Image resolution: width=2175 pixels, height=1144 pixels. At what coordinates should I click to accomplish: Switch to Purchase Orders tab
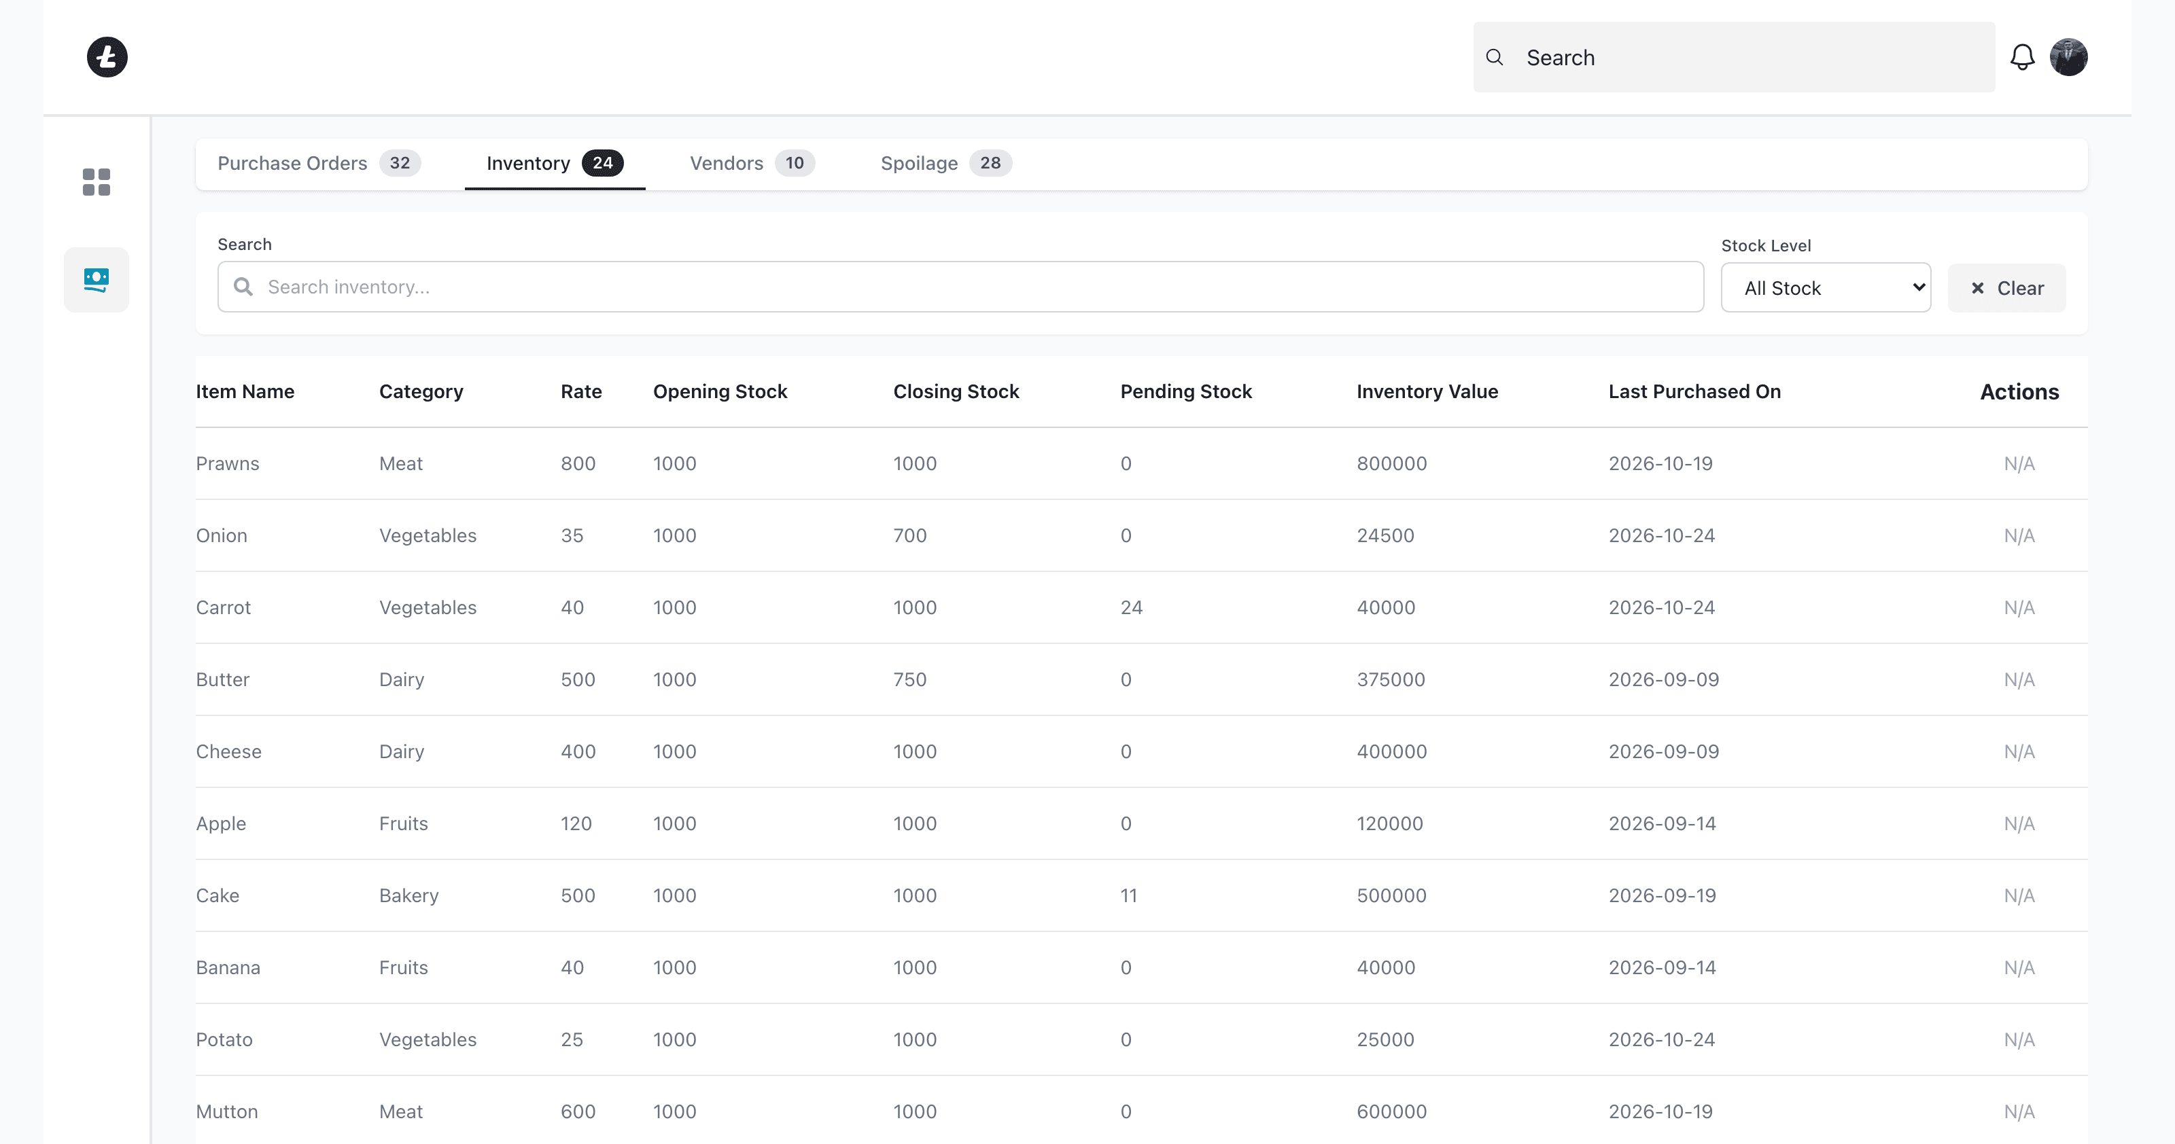pos(319,163)
